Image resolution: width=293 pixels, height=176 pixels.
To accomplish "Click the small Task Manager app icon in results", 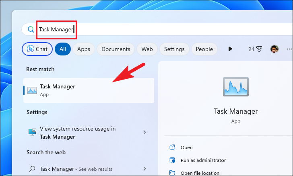I will click(32, 90).
